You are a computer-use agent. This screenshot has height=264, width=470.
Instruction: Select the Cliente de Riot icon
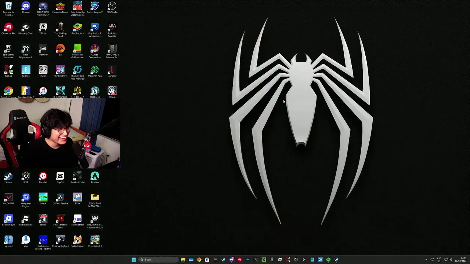coord(8,29)
